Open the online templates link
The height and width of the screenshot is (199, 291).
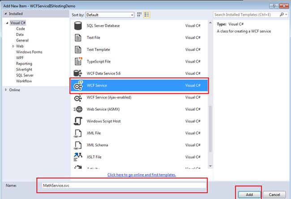click(141, 175)
